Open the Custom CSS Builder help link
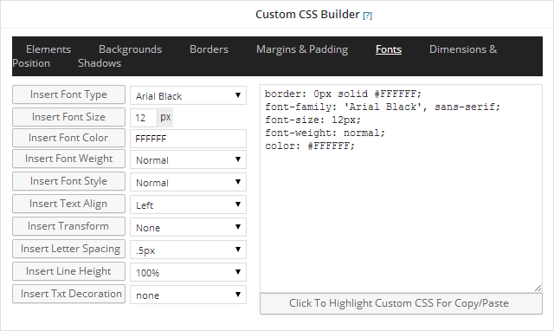The height and width of the screenshot is (331, 554). [367, 16]
